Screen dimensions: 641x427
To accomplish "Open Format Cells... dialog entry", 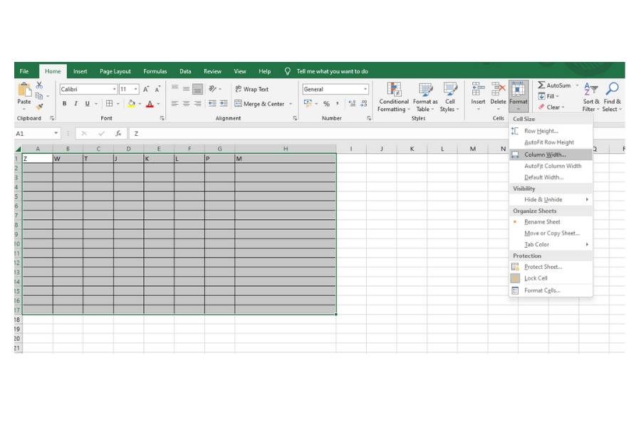I will click(551, 290).
